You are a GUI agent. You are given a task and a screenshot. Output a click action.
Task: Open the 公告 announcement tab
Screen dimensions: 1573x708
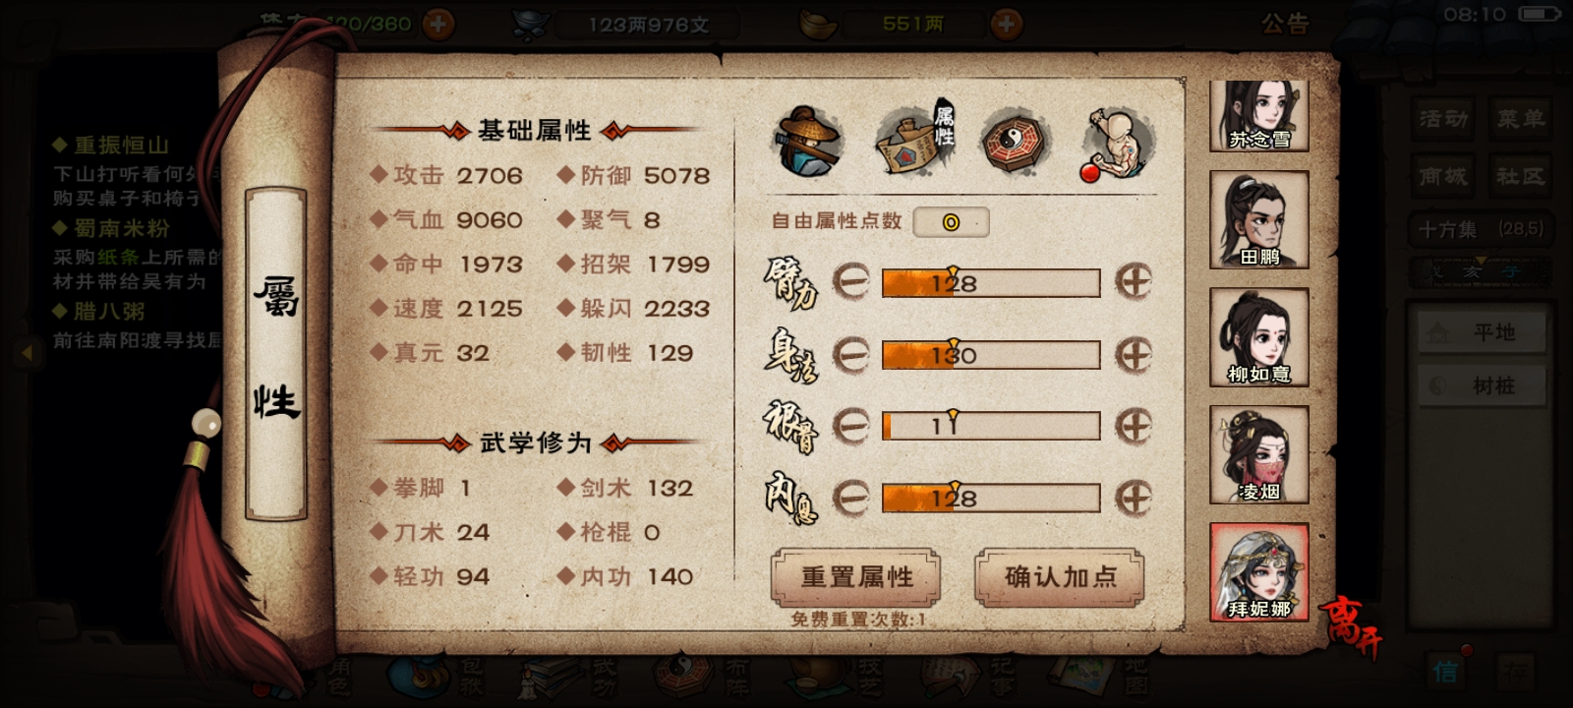[1285, 23]
